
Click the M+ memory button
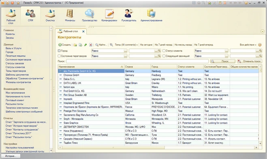pyautogui.click(x=235, y=3)
